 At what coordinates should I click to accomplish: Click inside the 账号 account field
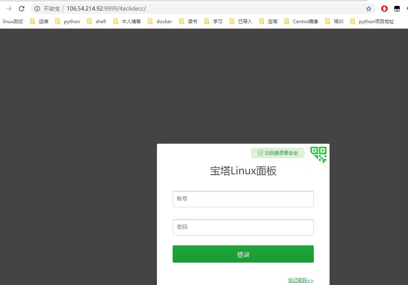pyautogui.click(x=243, y=199)
